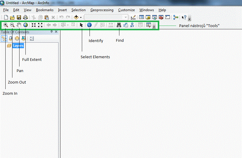Open the Windows menu
Screen dimensions: 242x158
[147, 10]
